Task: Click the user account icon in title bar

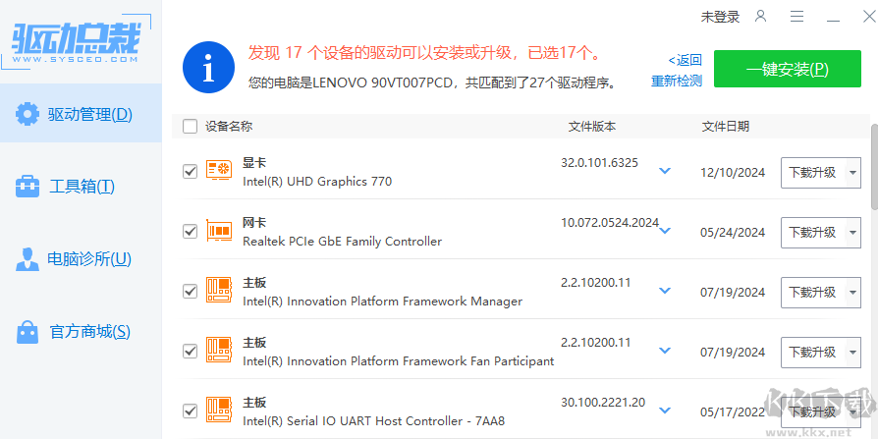Action: 761,17
